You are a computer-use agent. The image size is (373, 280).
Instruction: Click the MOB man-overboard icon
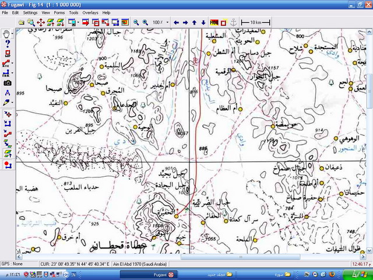[214, 23]
